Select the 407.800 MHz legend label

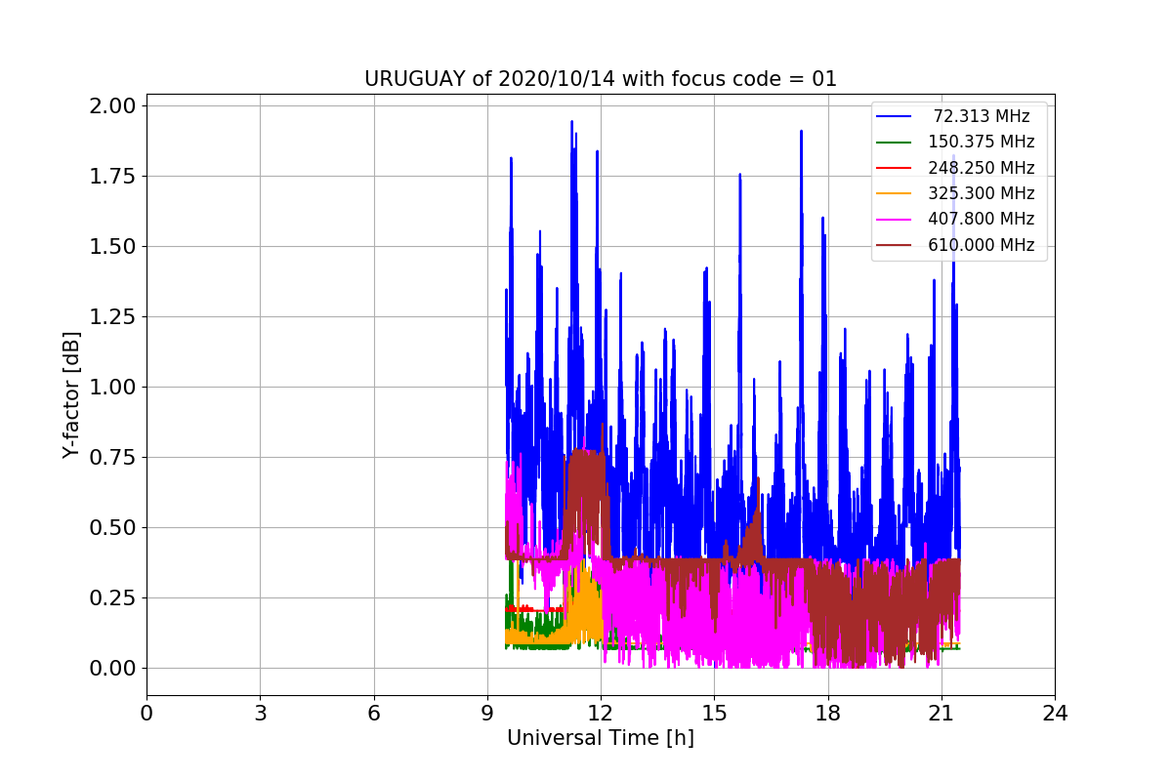pyautogui.click(x=982, y=219)
